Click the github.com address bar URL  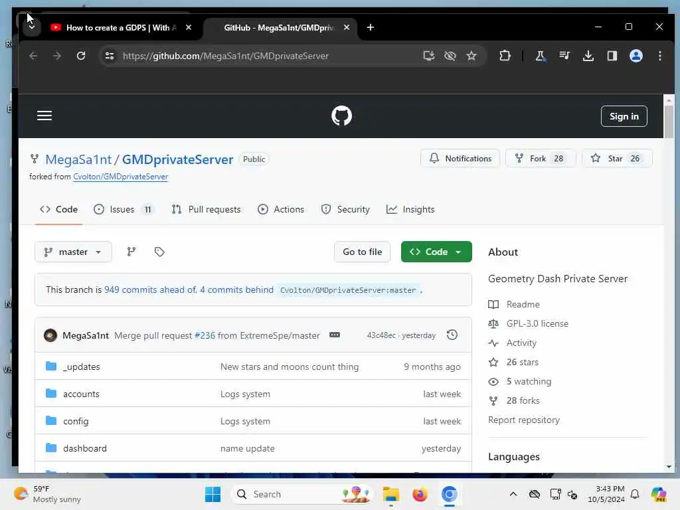coord(226,56)
